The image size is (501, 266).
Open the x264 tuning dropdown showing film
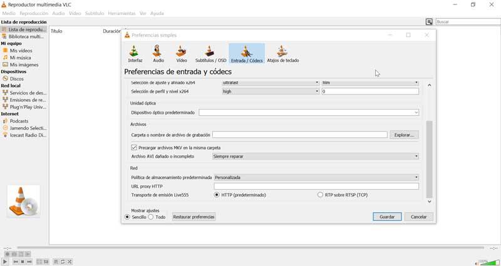coord(370,83)
